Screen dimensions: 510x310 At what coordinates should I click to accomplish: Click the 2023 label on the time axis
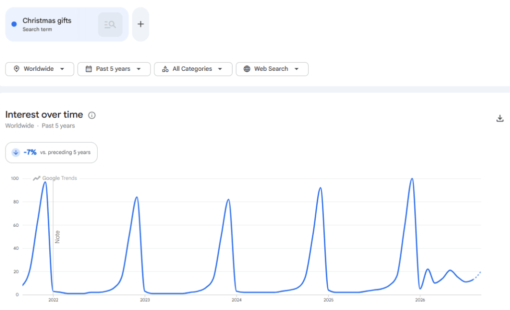pyautogui.click(x=145, y=300)
